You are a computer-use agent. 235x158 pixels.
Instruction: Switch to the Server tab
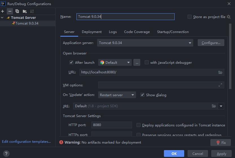[x=69, y=32]
